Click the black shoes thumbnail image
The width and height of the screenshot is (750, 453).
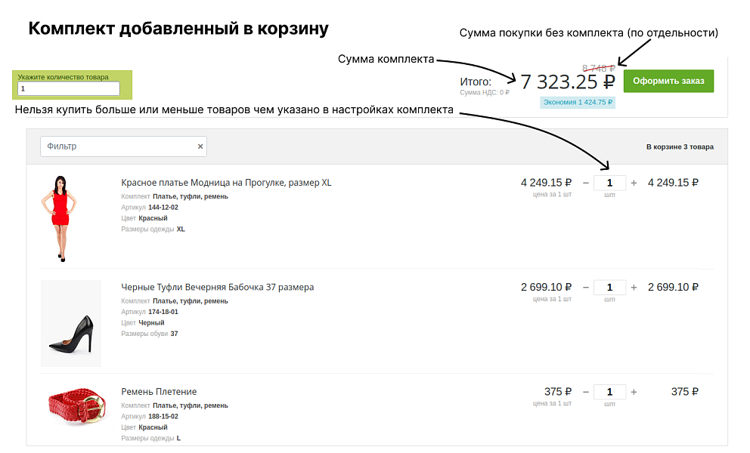71,322
